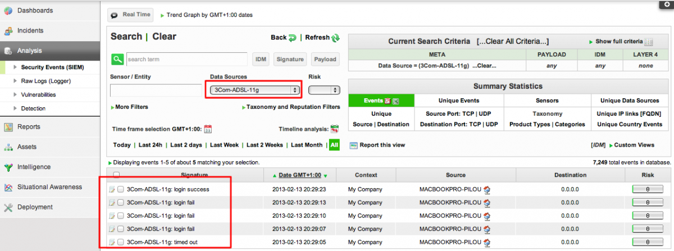Check the timed out event checkbox
This screenshot has height=251, width=674.
[121, 242]
